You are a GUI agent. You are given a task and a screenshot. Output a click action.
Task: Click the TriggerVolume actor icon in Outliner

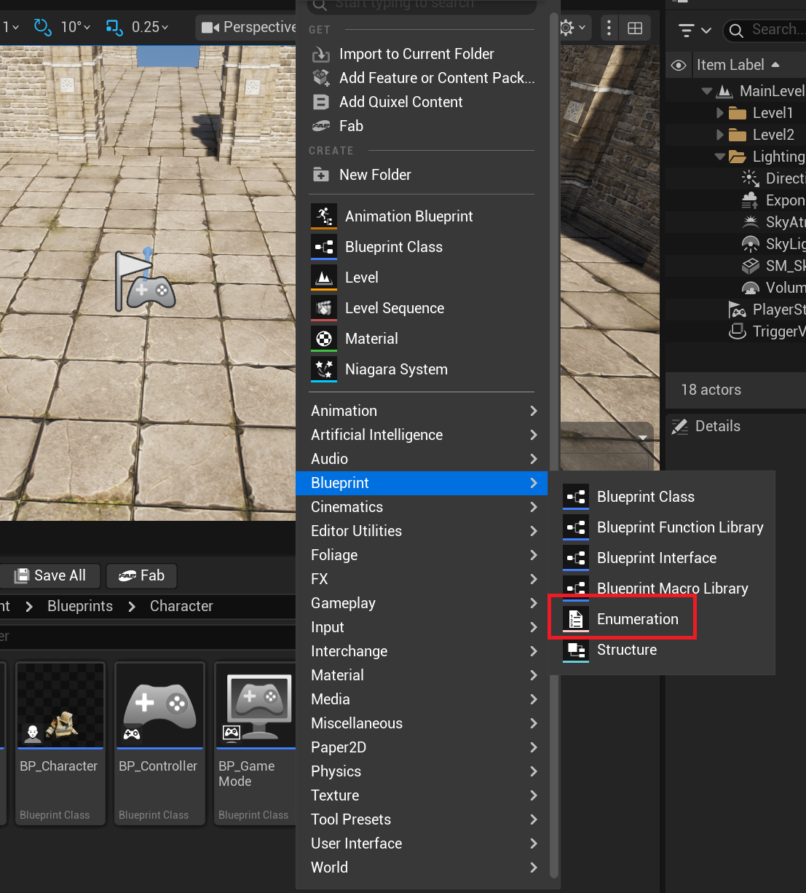pyautogui.click(x=738, y=331)
